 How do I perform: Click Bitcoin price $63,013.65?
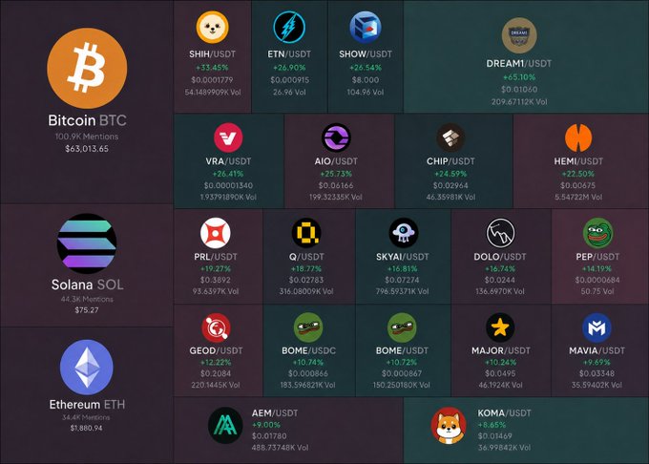87,149
